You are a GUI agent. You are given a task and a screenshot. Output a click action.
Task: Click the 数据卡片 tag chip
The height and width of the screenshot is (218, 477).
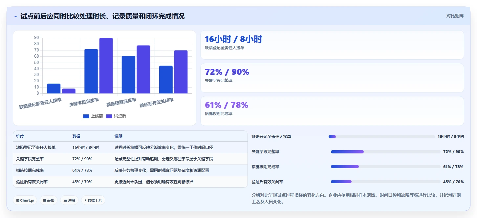click(x=93, y=200)
